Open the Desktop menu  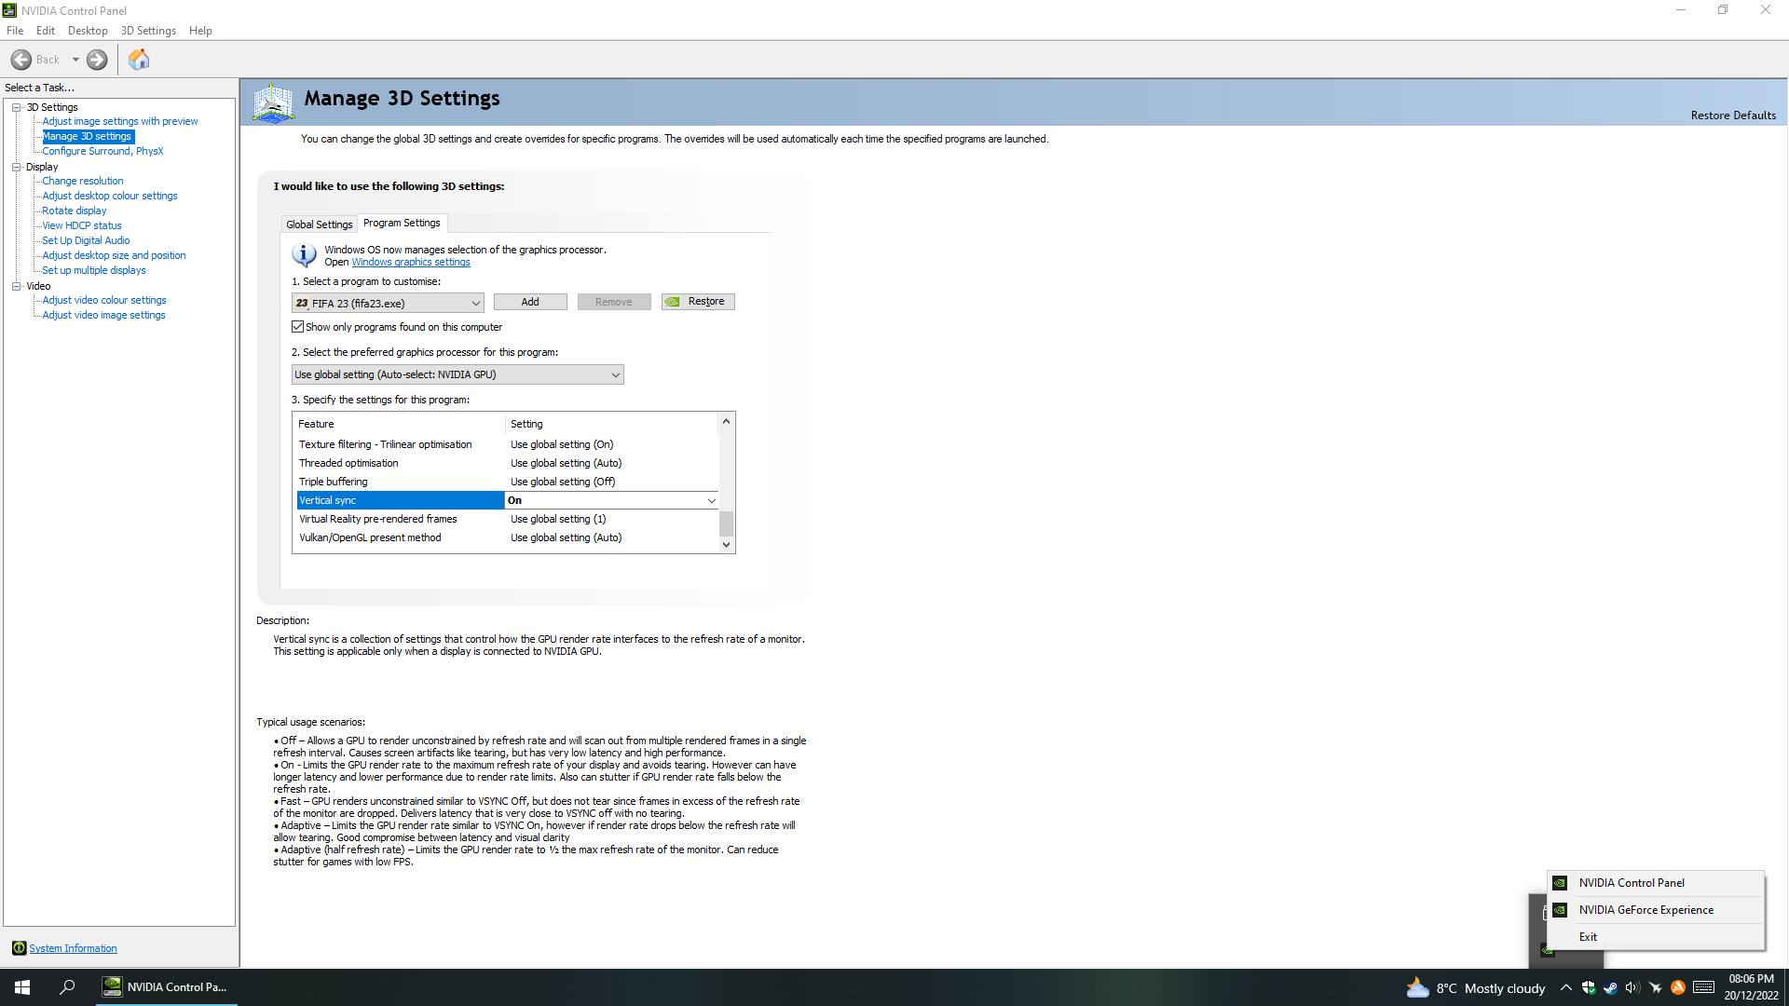click(88, 31)
